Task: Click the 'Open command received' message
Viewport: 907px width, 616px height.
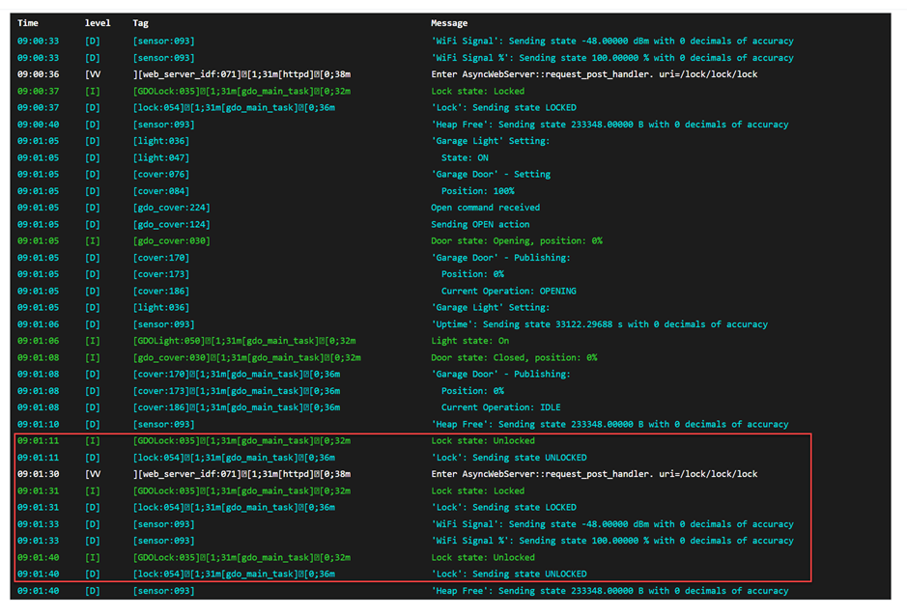Action: [485, 207]
